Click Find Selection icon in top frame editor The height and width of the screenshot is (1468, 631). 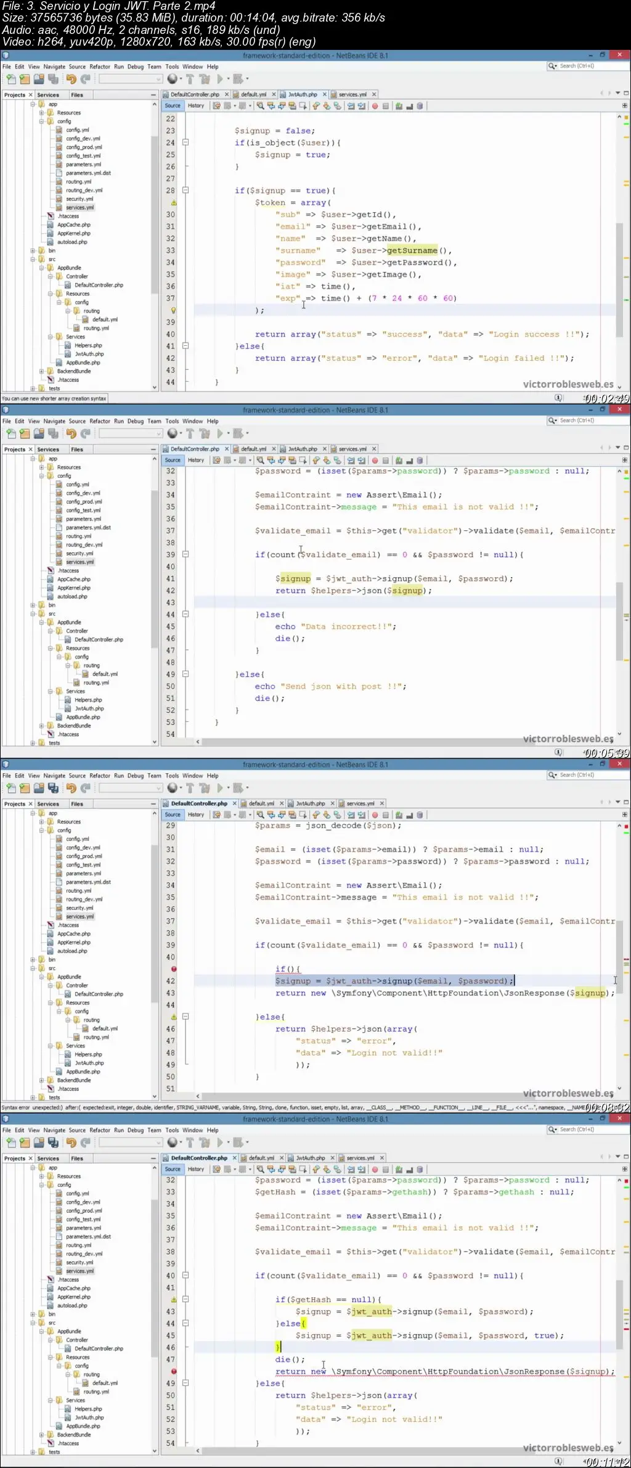[261, 106]
